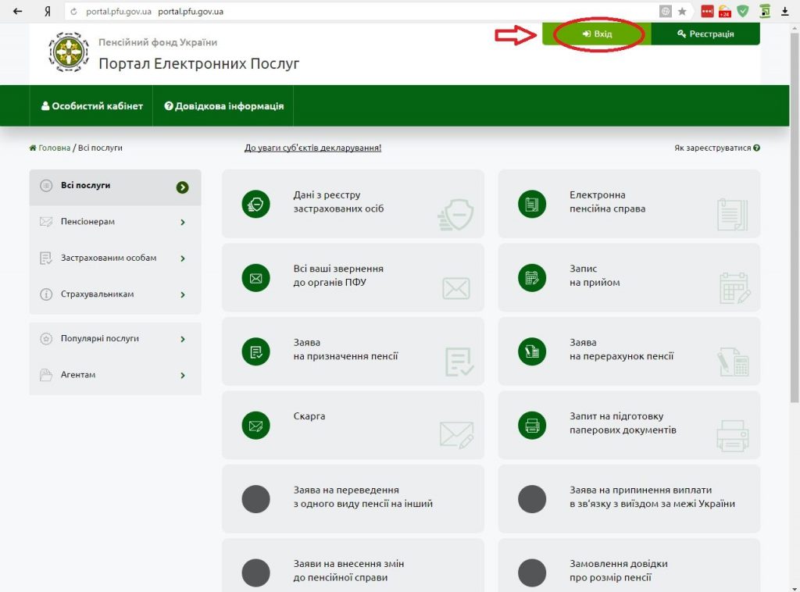800x592 pixels.
Task: Expand the Страхувальникам sidebar section
Action: click(115, 294)
